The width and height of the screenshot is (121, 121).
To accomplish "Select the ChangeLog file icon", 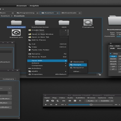I will tap(88, 22).
